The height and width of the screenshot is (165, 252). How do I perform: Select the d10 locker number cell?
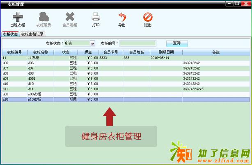tap(15, 84)
